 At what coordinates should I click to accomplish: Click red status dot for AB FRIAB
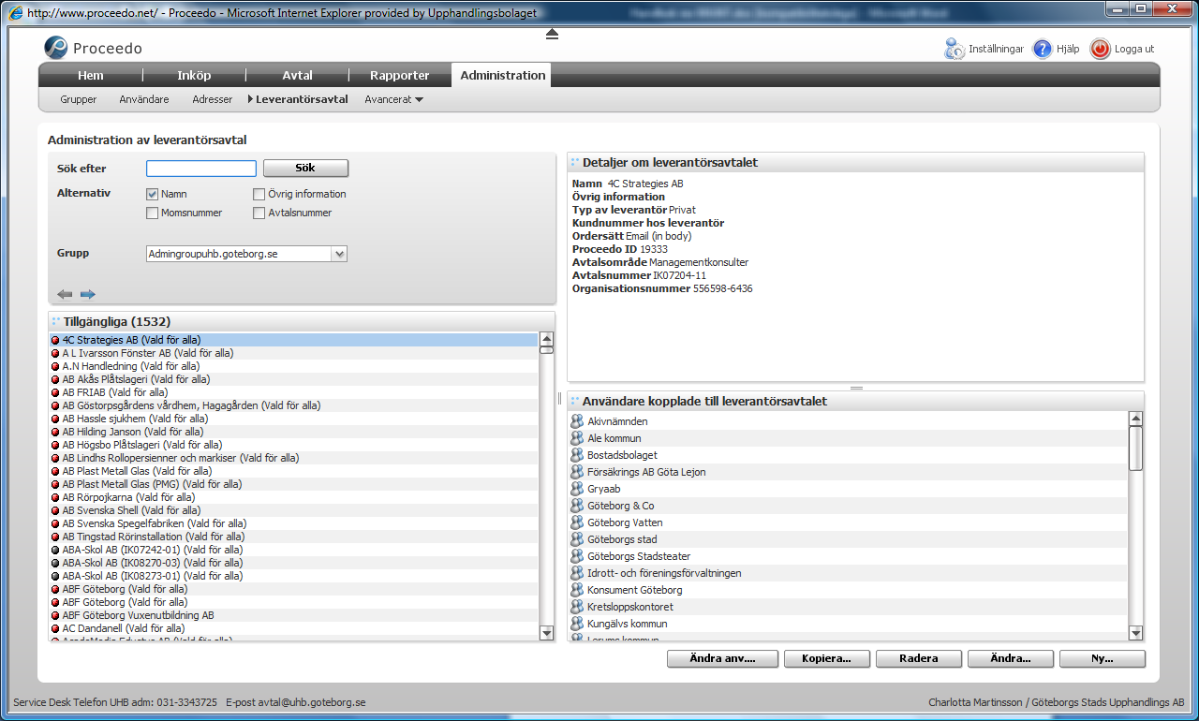[x=56, y=392]
